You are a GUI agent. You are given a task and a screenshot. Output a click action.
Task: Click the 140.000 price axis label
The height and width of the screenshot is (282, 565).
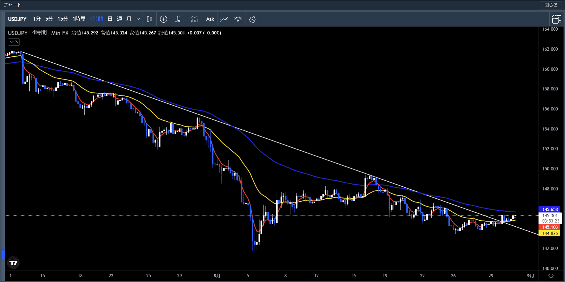click(550, 268)
